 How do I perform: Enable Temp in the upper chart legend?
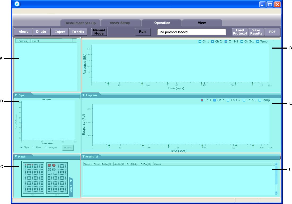point(258,41)
